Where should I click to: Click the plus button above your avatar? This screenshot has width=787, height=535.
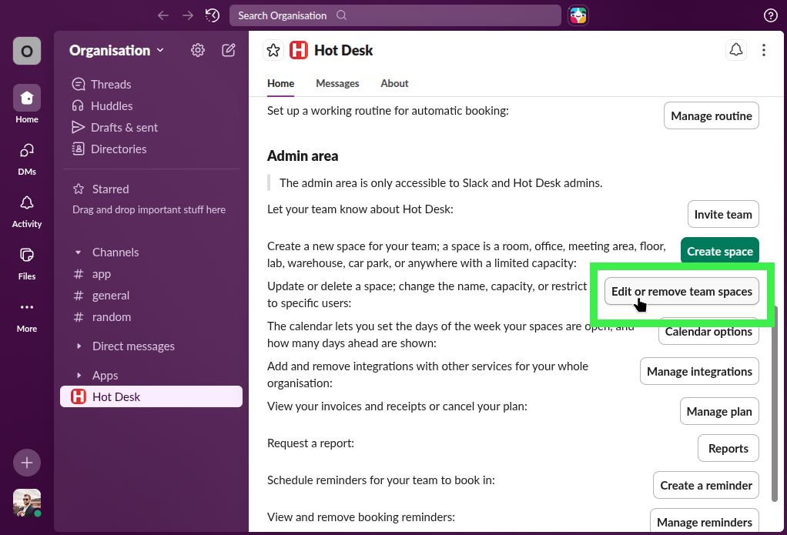(x=26, y=463)
